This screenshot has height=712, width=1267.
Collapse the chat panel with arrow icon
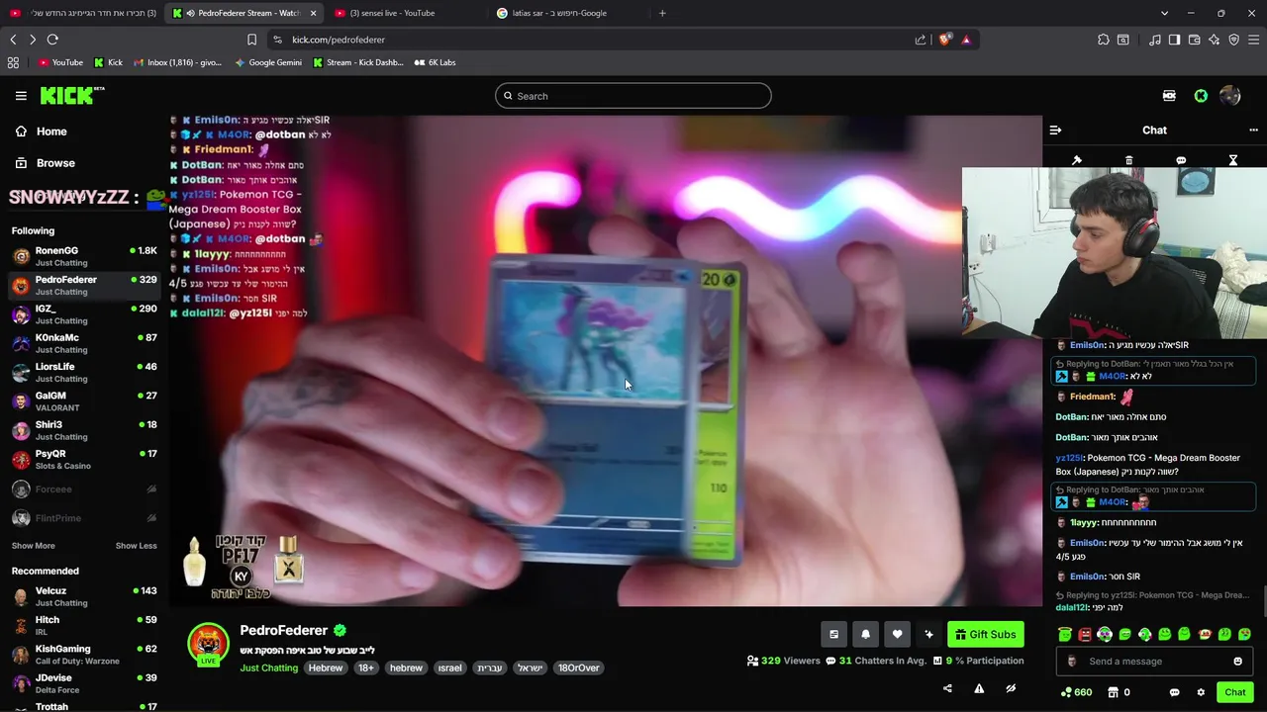click(1055, 130)
